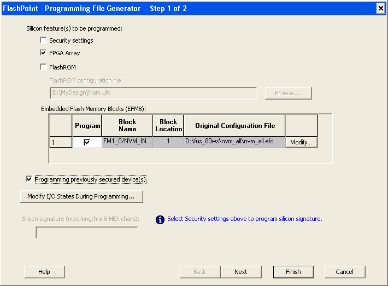Uncheck Programming previously secured device(s)
This screenshot has width=388, height=286.
(29, 179)
